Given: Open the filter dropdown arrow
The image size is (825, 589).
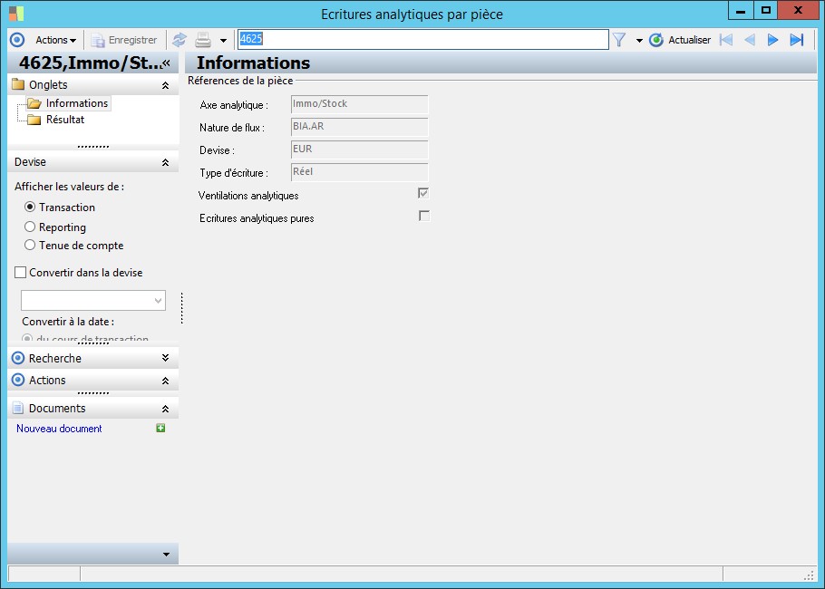Looking at the screenshot, I should (x=639, y=41).
